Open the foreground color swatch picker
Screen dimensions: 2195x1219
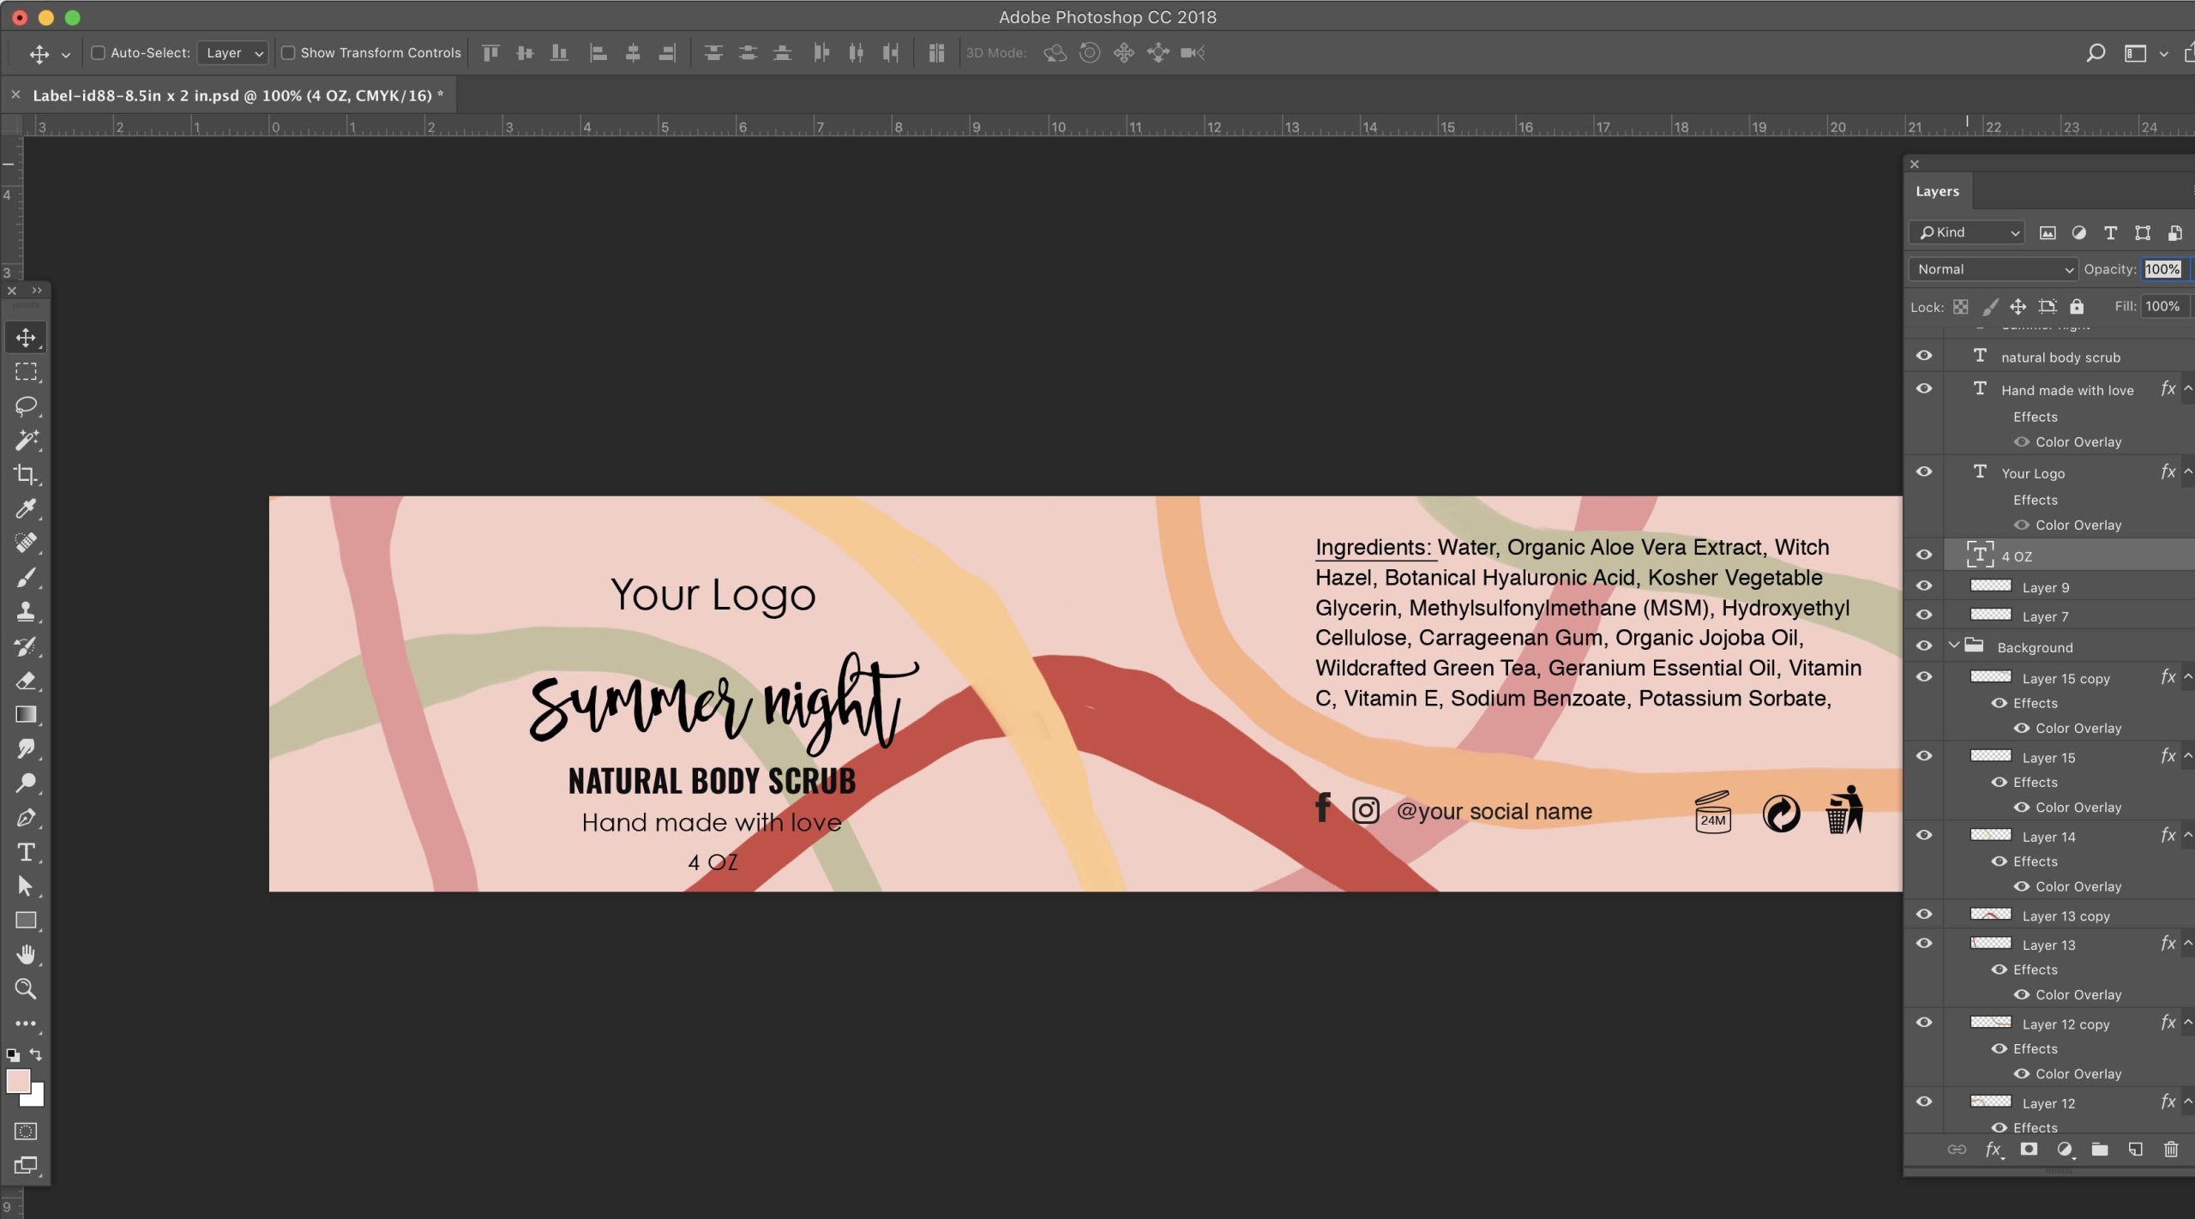click(x=18, y=1082)
